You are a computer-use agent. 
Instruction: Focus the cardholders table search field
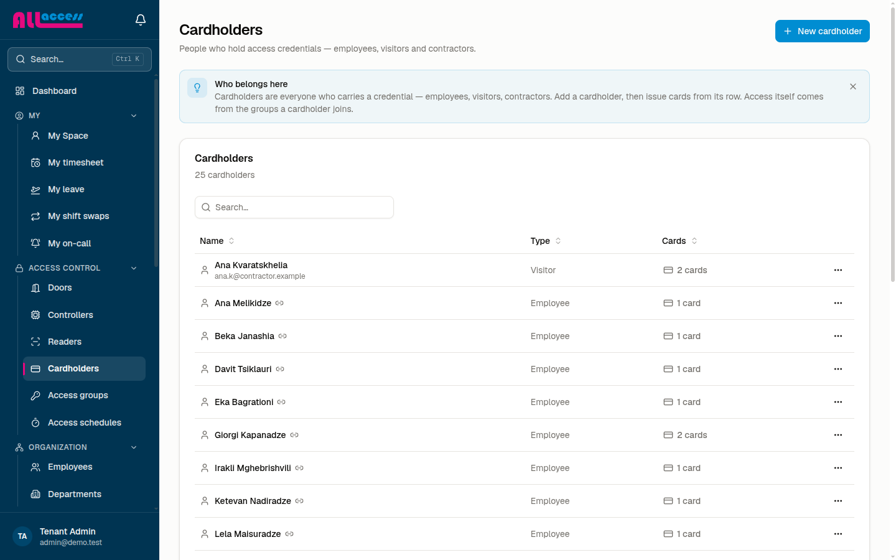(x=294, y=207)
